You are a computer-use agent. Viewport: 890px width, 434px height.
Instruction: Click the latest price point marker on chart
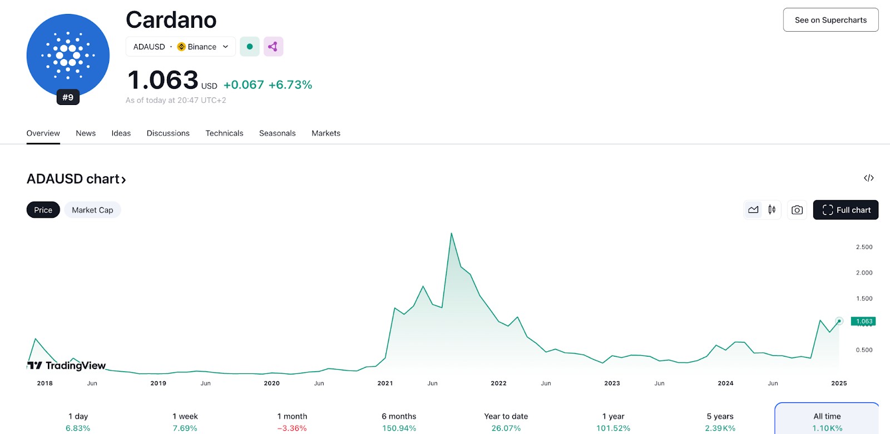(839, 321)
